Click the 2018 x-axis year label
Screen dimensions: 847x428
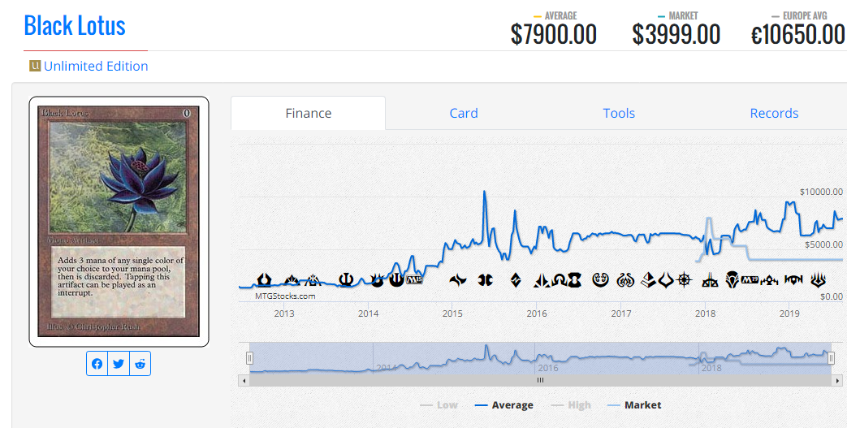[705, 313]
